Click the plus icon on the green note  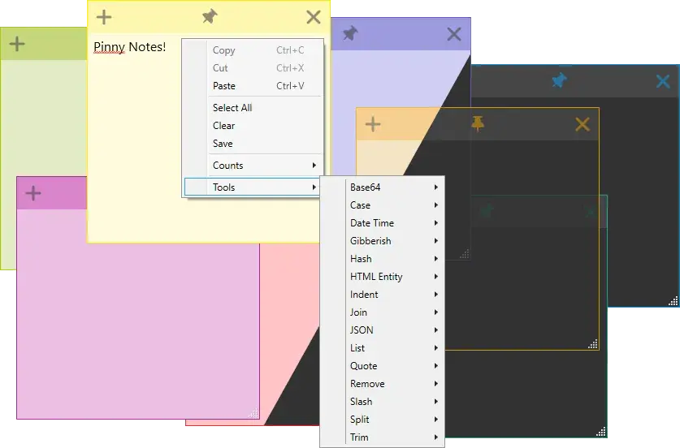coord(17,44)
